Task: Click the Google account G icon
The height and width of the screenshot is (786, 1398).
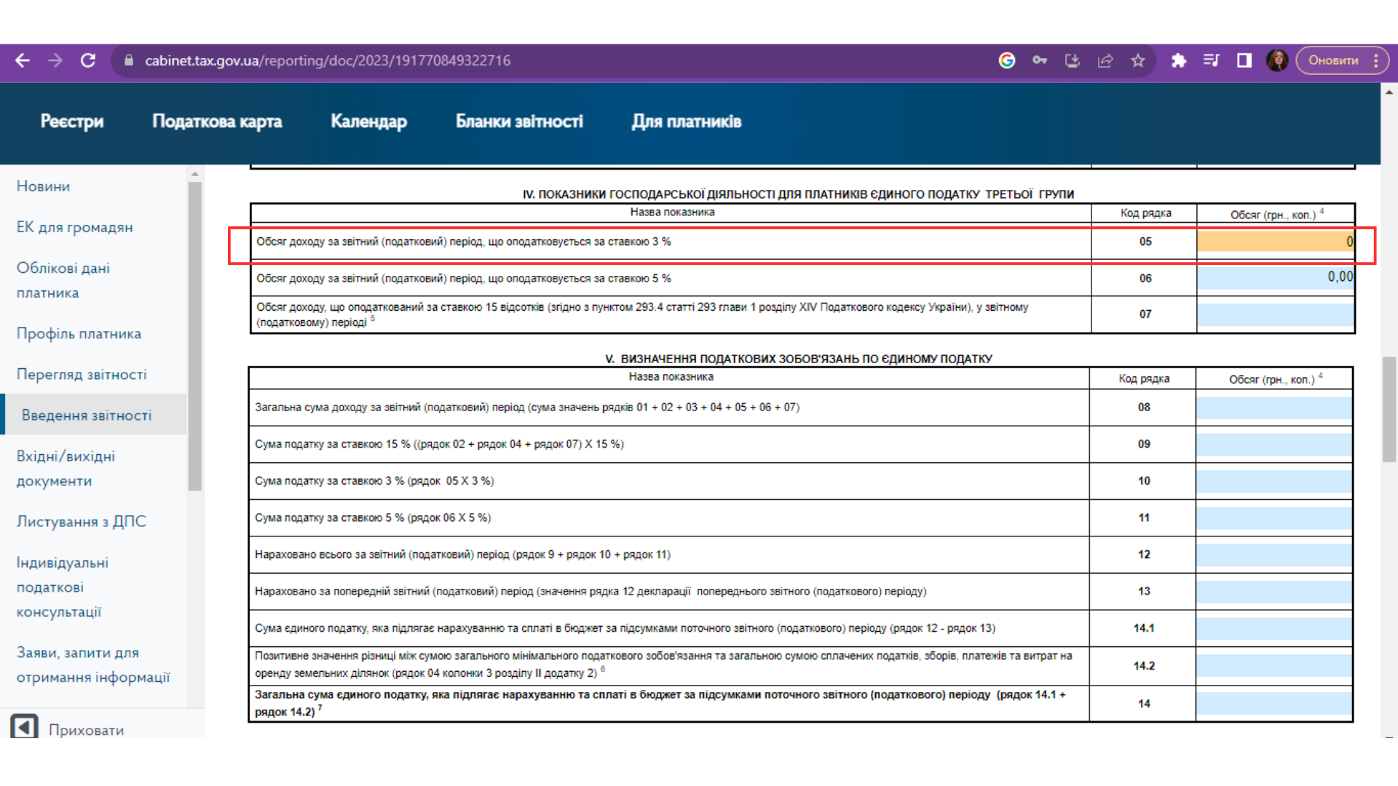Action: tap(1007, 60)
